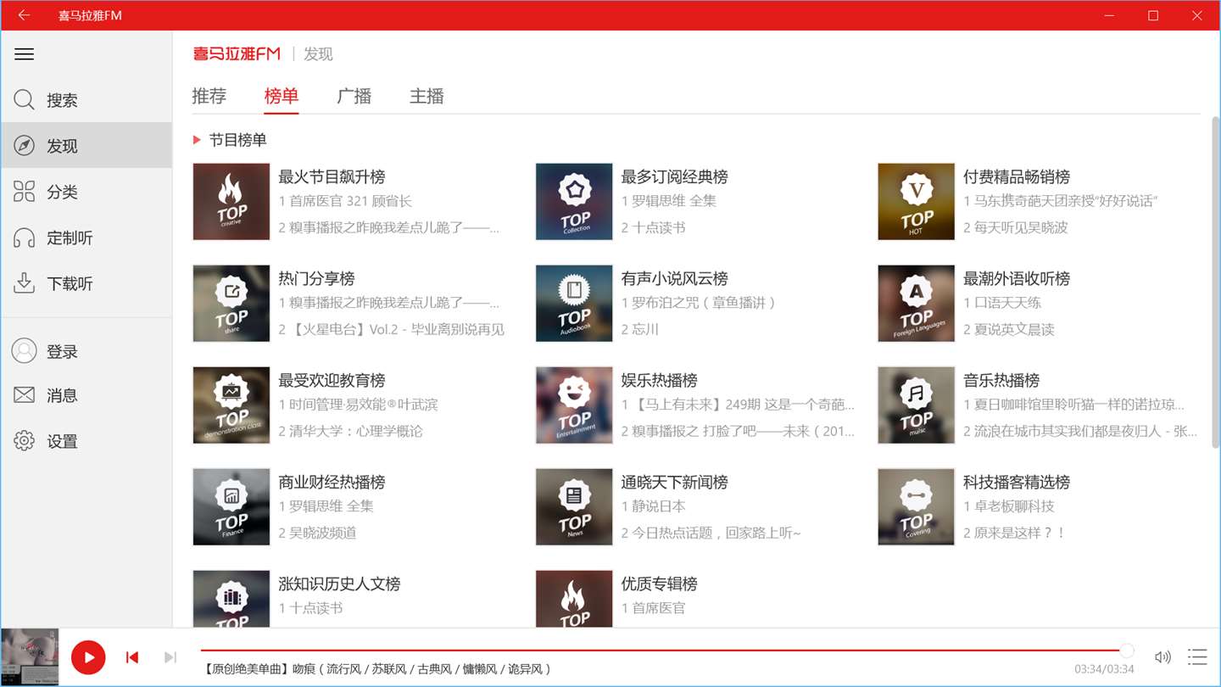
Task: Click entry 夏说英文晨读
Action: pyautogui.click(x=1009, y=329)
